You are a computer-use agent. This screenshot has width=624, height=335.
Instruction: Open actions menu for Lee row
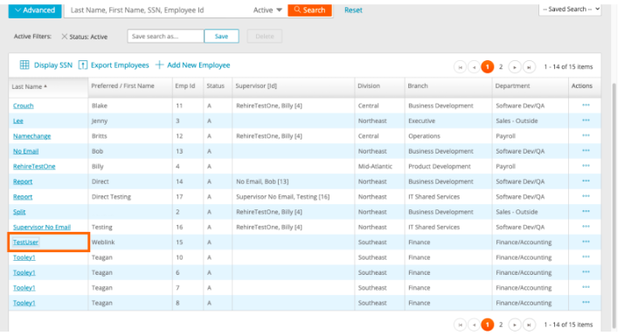point(586,120)
